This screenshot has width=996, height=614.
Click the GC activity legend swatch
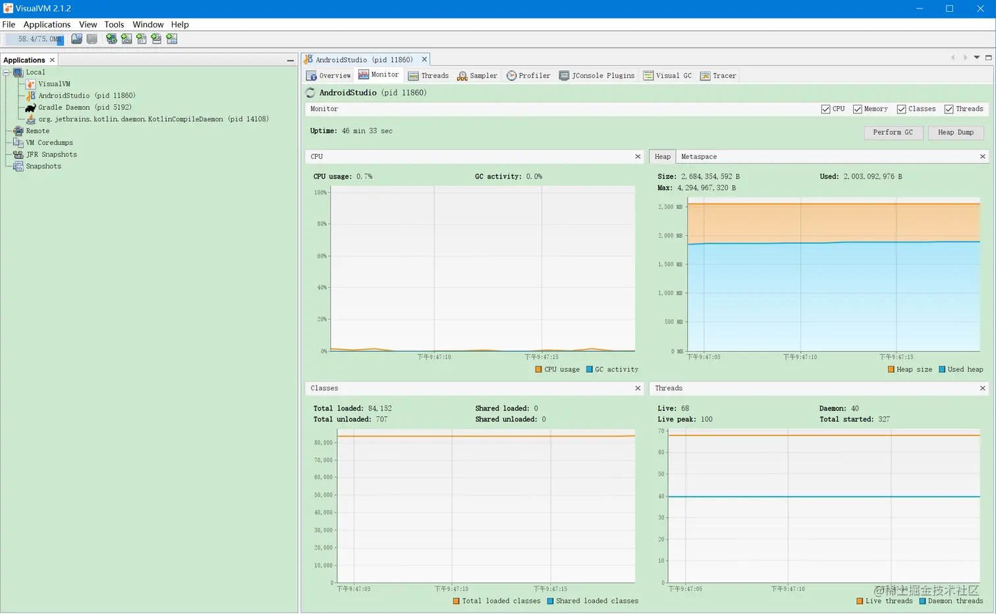(590, 370)
